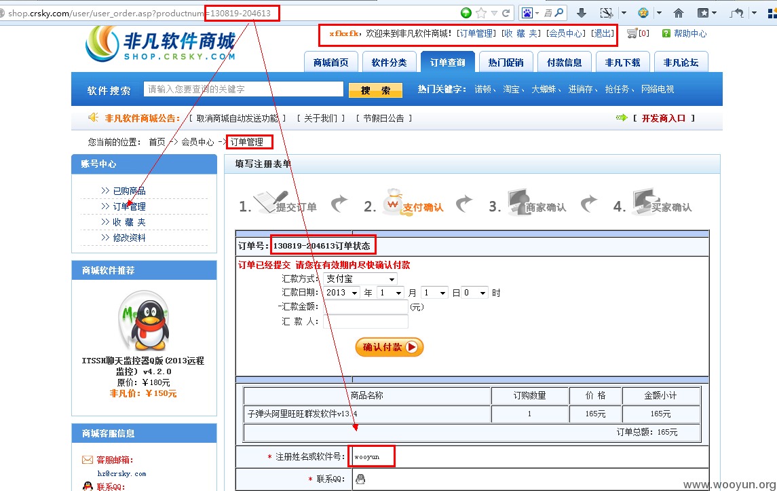This screenshot has width=777, height=491.
Task: Open the day dropdown
Action: point(434,293)
